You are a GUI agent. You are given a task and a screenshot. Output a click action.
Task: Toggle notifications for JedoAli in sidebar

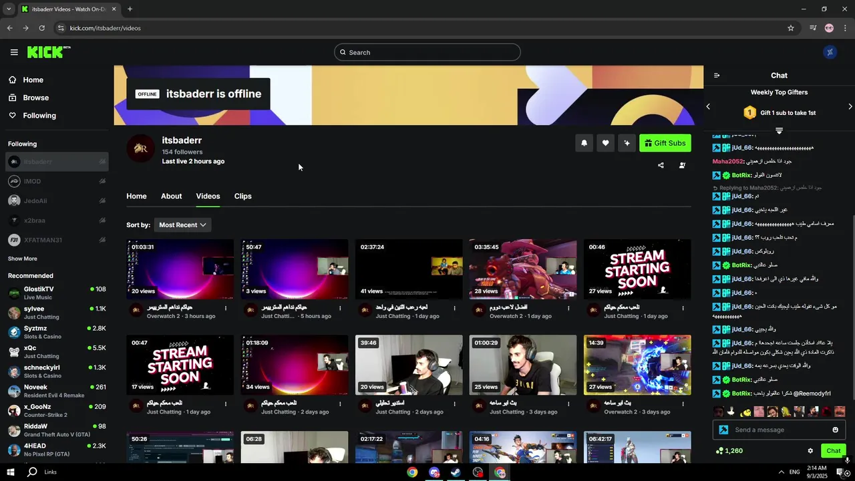[x=102, y=200]
